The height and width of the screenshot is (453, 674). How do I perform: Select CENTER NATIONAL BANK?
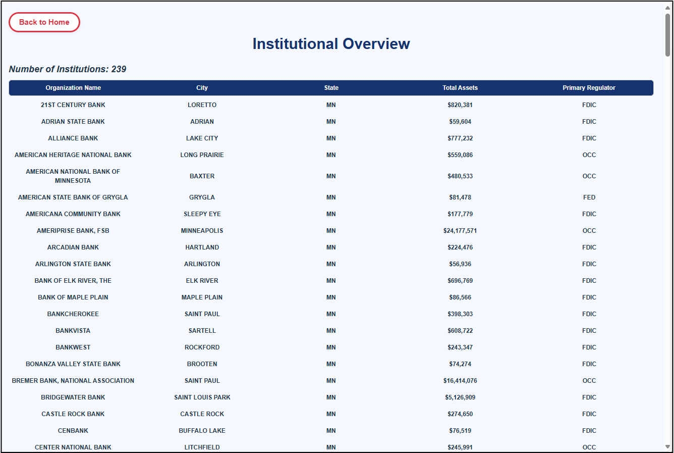(73, 447)
